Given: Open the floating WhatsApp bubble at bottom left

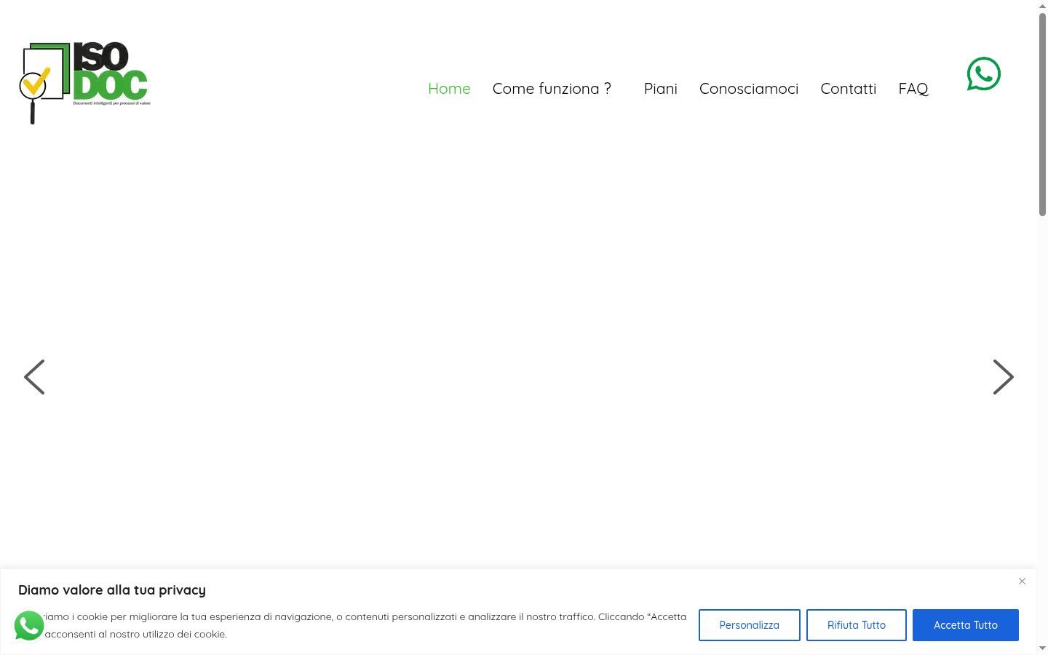Looking at the screenshot, I should coord(29,626).
